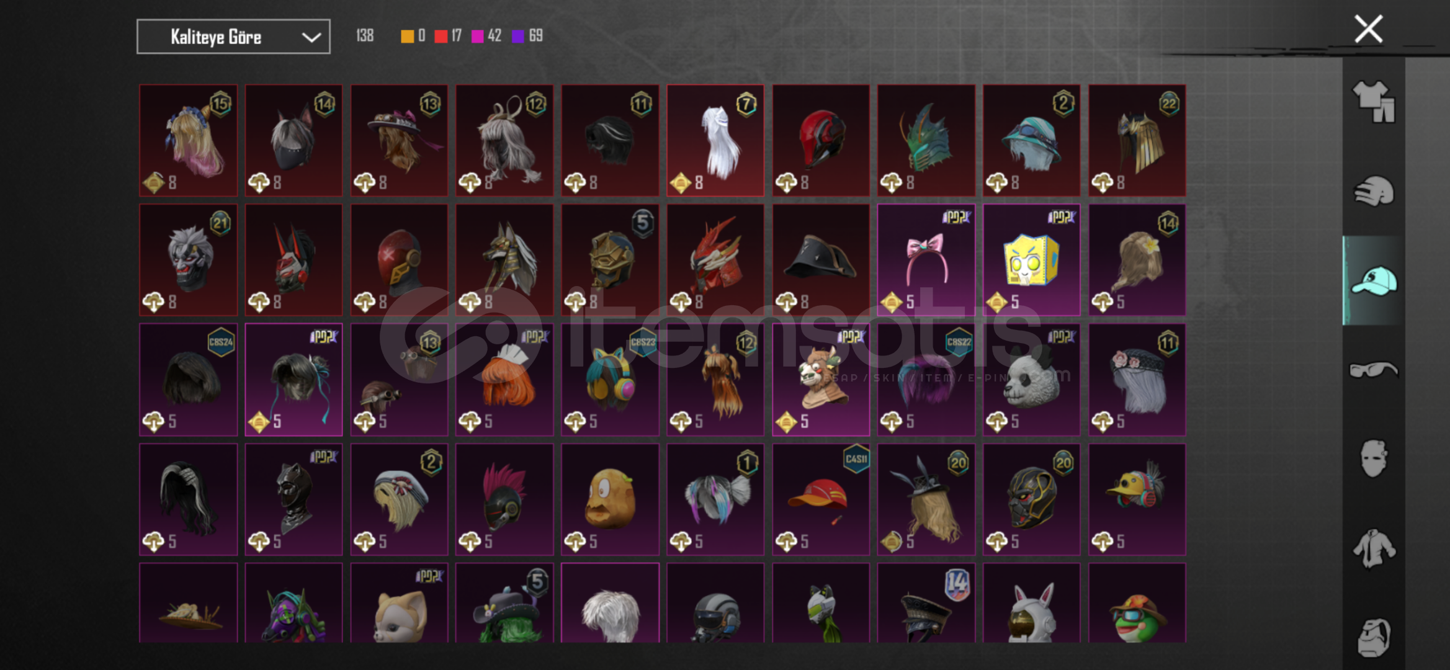
Task: Choose the pink bow headband item
Action: tap(926, 260)
